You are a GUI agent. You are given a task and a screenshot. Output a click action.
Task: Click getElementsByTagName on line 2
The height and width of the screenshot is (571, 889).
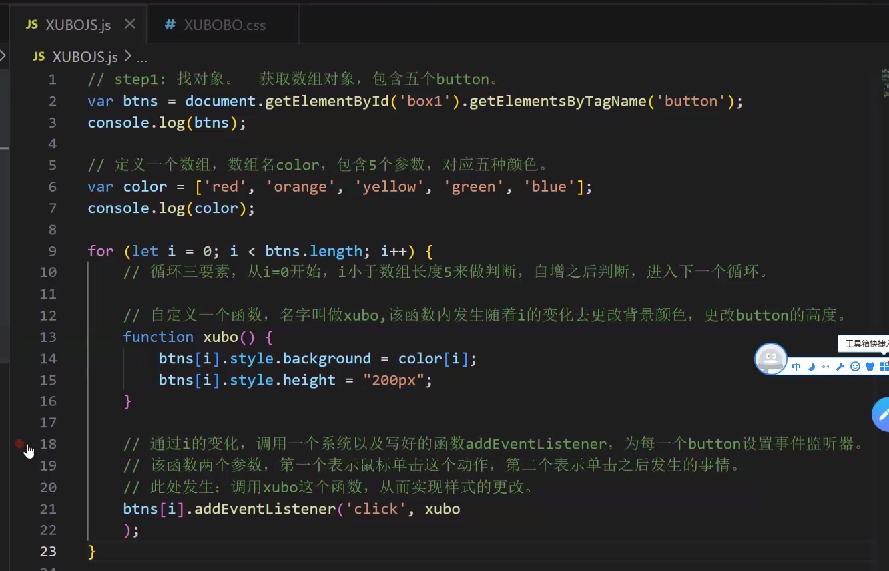[558, 101]
